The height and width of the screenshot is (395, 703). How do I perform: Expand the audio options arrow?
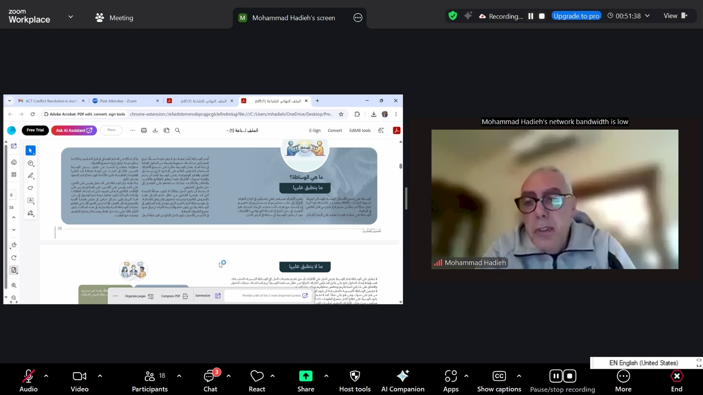click(46, 376)
